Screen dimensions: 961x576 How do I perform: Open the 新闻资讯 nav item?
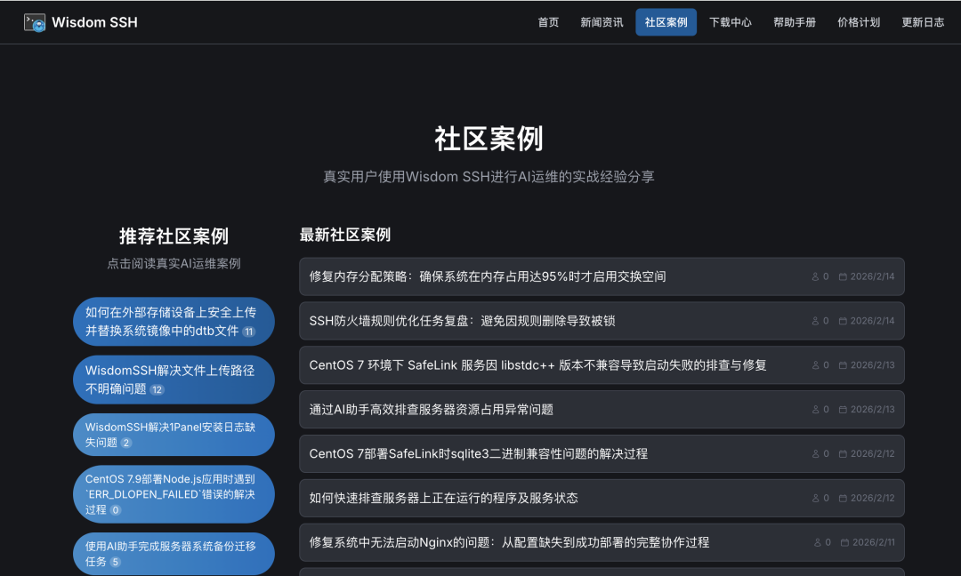pyautogui.click(x=602, y=22)
